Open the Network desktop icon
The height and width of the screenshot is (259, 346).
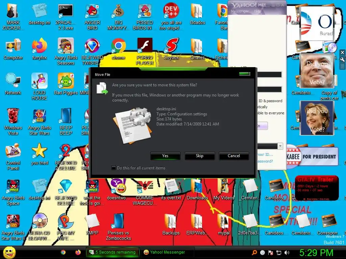13,84
